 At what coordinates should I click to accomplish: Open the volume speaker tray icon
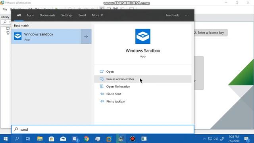tap(216, 139)
